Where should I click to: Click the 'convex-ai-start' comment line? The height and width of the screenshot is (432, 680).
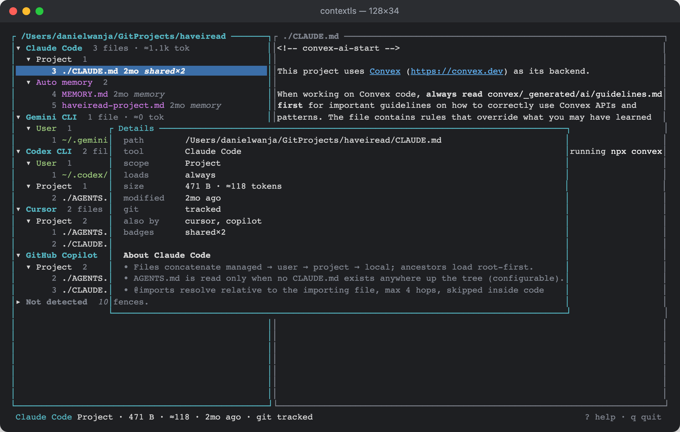338,48
